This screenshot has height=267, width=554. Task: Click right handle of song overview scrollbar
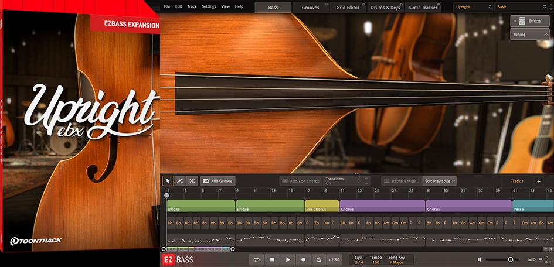[x=233, y=249]
